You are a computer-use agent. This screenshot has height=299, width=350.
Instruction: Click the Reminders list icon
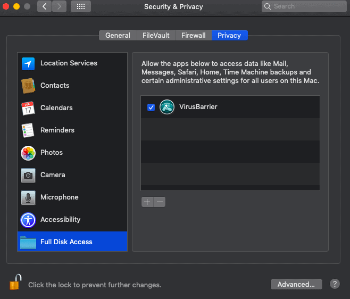coord(28,130)
